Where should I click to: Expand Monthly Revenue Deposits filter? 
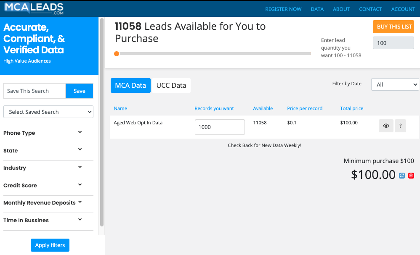coord(48,202)
